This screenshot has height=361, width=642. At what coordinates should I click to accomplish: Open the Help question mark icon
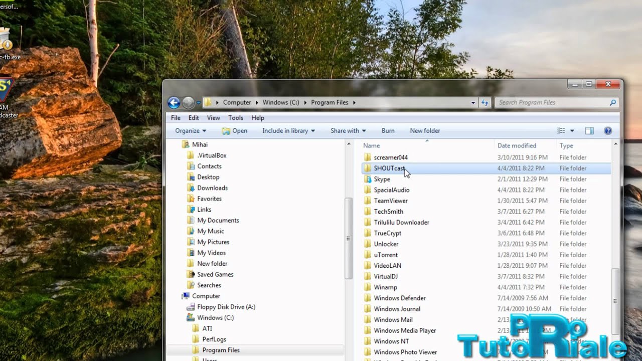(x=607, y=131)
